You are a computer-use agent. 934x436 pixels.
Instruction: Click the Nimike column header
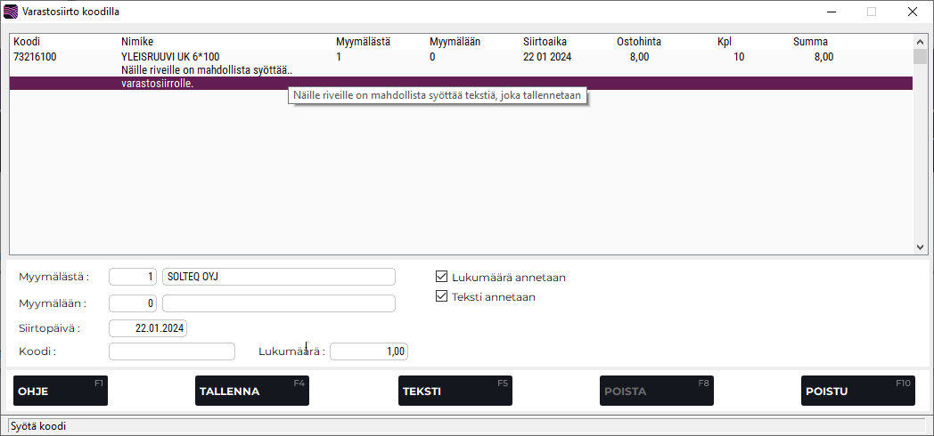coord(137,42)
